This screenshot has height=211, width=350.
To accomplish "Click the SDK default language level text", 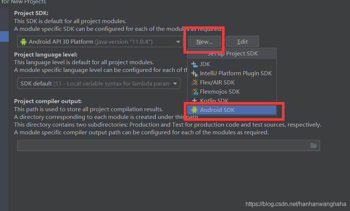I will (36, 84).
